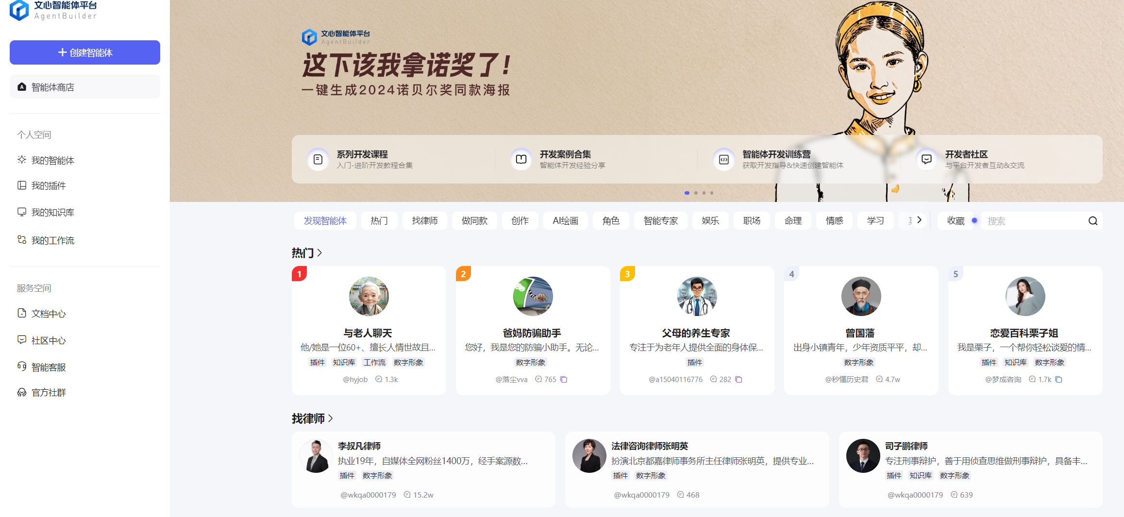Click the copy icon on 爸妈防骗助手 card
The image size is (1124, 517).
coord(564,379)
